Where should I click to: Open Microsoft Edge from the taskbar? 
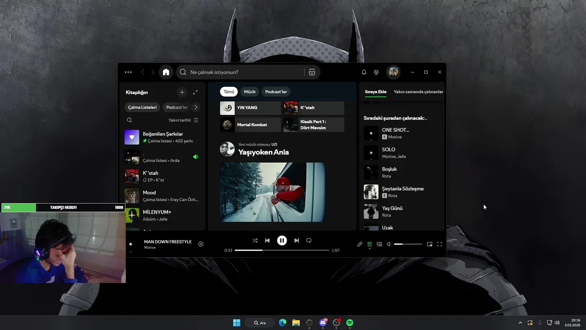(x=282, y=323)
